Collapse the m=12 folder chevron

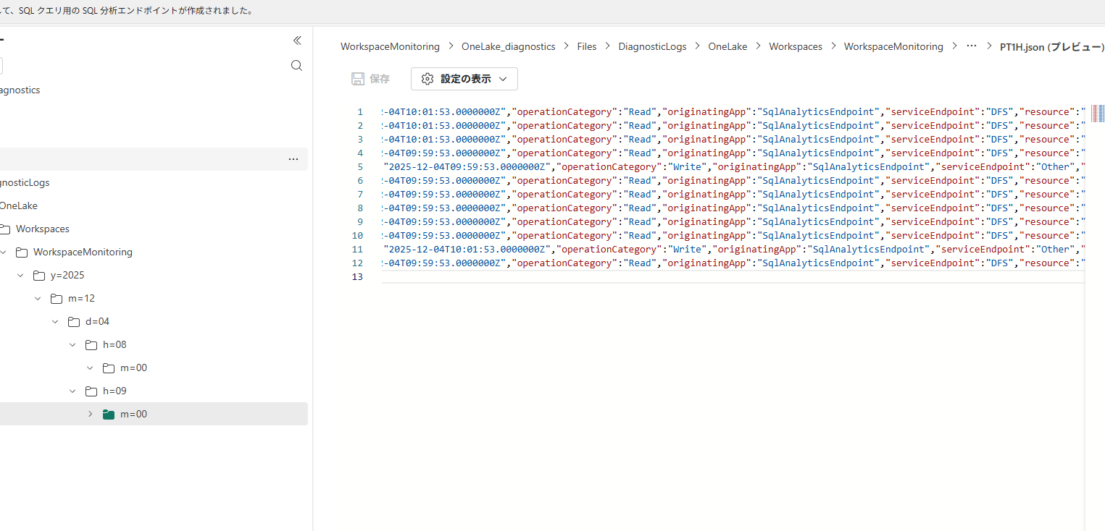pos(38,299)
